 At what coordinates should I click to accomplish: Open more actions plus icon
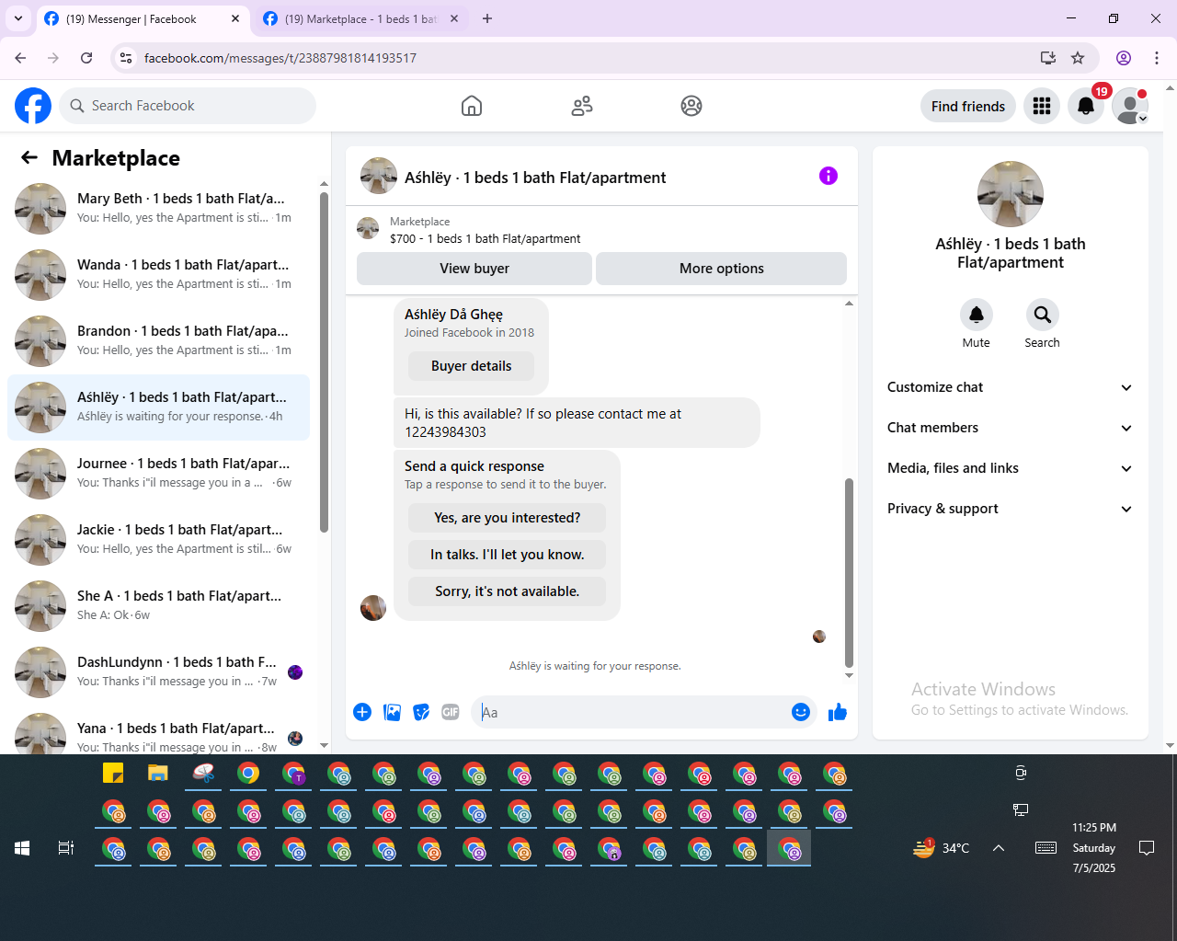(362, 712)
